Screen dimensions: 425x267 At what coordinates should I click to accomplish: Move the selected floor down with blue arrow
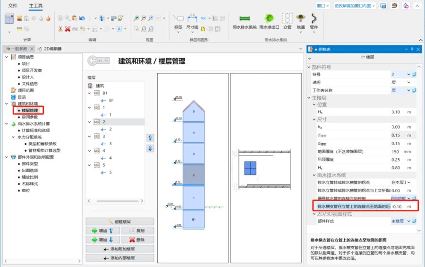[x=150, y=148]
